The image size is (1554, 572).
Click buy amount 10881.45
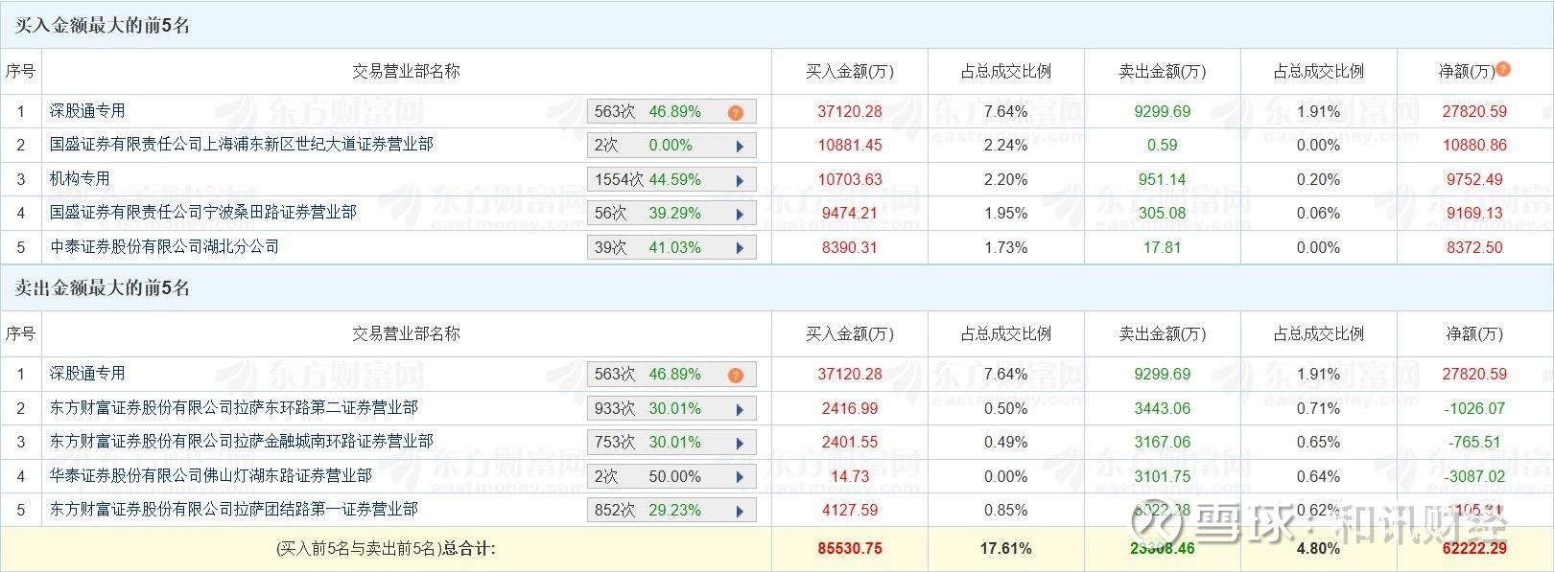850,146
